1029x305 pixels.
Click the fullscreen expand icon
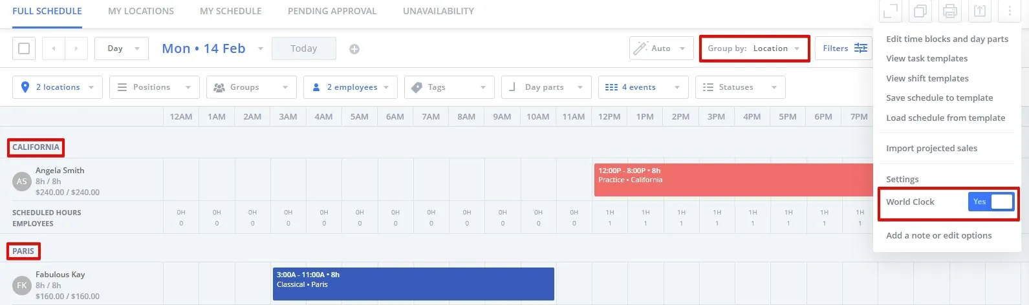click(891, 11)
